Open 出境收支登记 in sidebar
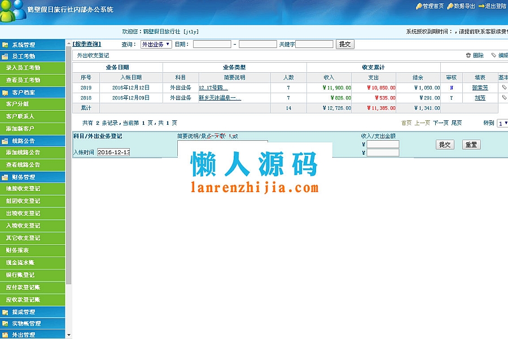The image size is (508, 339). coord(32,214)
